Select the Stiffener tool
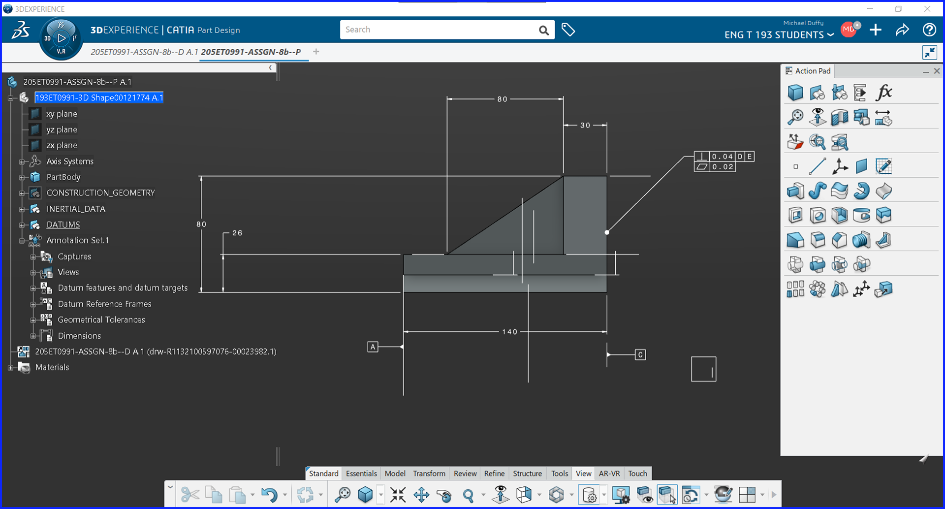Screen dimensions: 945x509 pos(883,240)
